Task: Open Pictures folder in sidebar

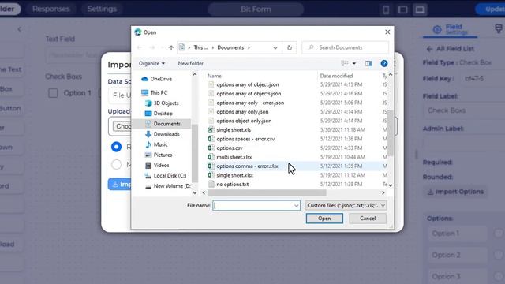Action: tap(159, 155)
